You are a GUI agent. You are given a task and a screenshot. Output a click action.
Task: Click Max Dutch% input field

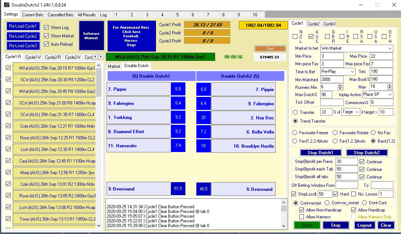326,94
